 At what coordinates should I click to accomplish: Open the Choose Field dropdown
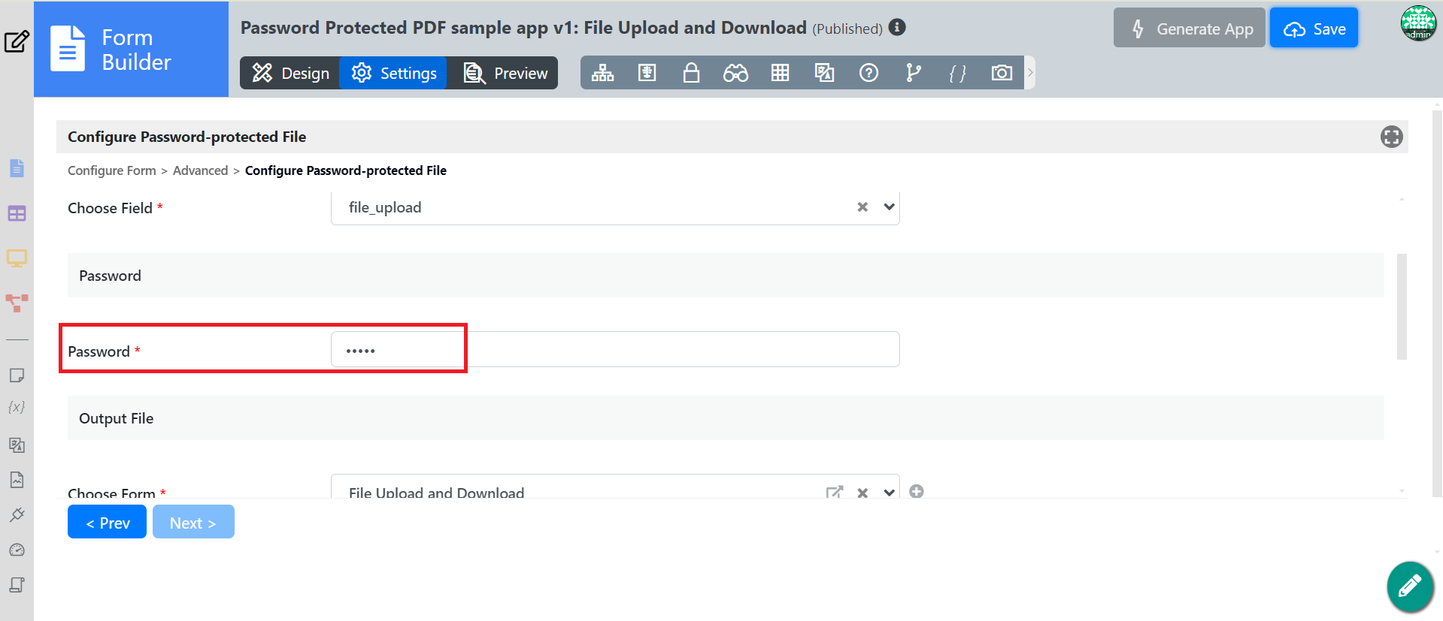(889, 207)
